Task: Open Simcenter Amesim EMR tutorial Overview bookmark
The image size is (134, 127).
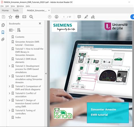Action: pos(27,43)
